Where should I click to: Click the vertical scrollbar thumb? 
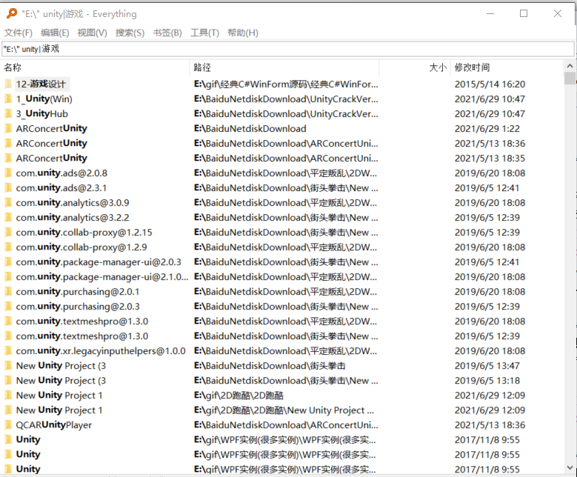570,79
